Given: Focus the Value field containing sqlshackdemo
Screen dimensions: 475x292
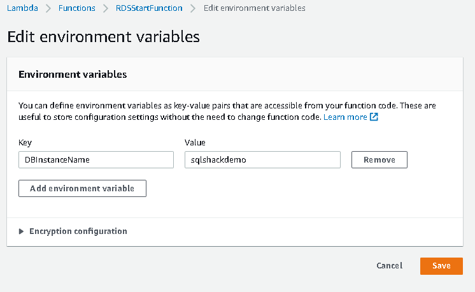Looking at the screenshot, I should click(262, 159).
